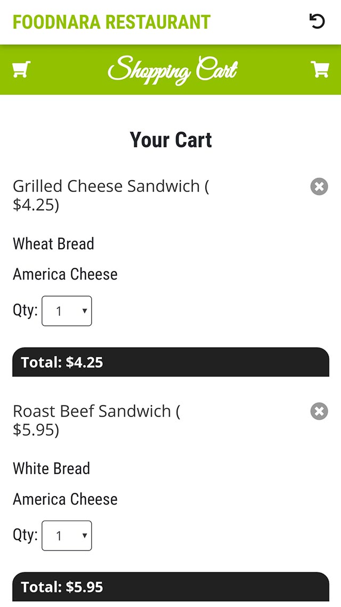Click the FOODNARA RESTAURANT title
341x607 pixels.
(x=112, y=22)
